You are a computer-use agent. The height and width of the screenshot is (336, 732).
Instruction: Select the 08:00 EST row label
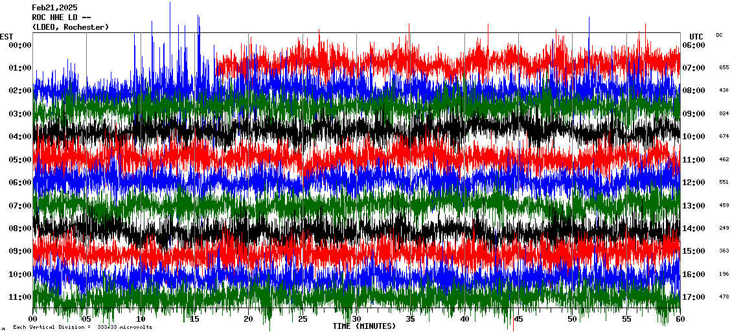[x=20, y=229]
